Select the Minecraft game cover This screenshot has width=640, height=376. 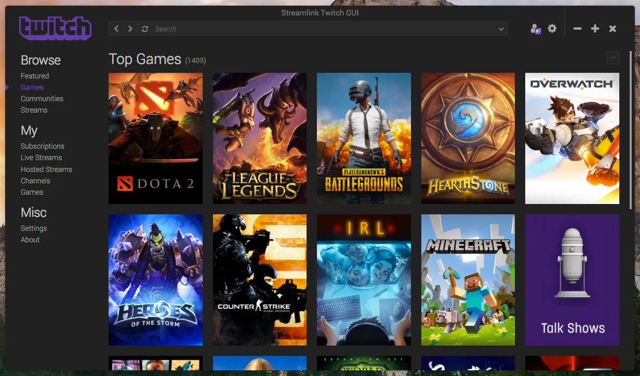(468, 280)
